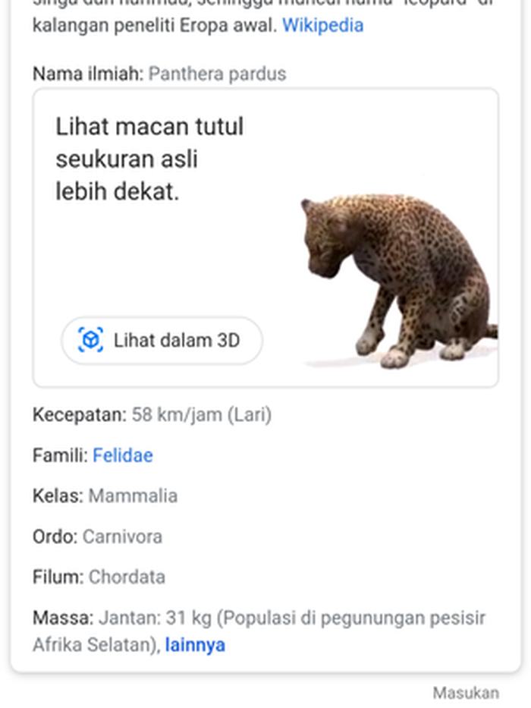Click the Carnivora order value

[x=122, y=537]
